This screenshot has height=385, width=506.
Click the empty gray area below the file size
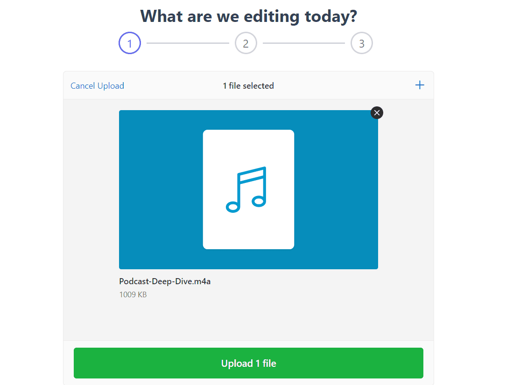pos(248,320)
